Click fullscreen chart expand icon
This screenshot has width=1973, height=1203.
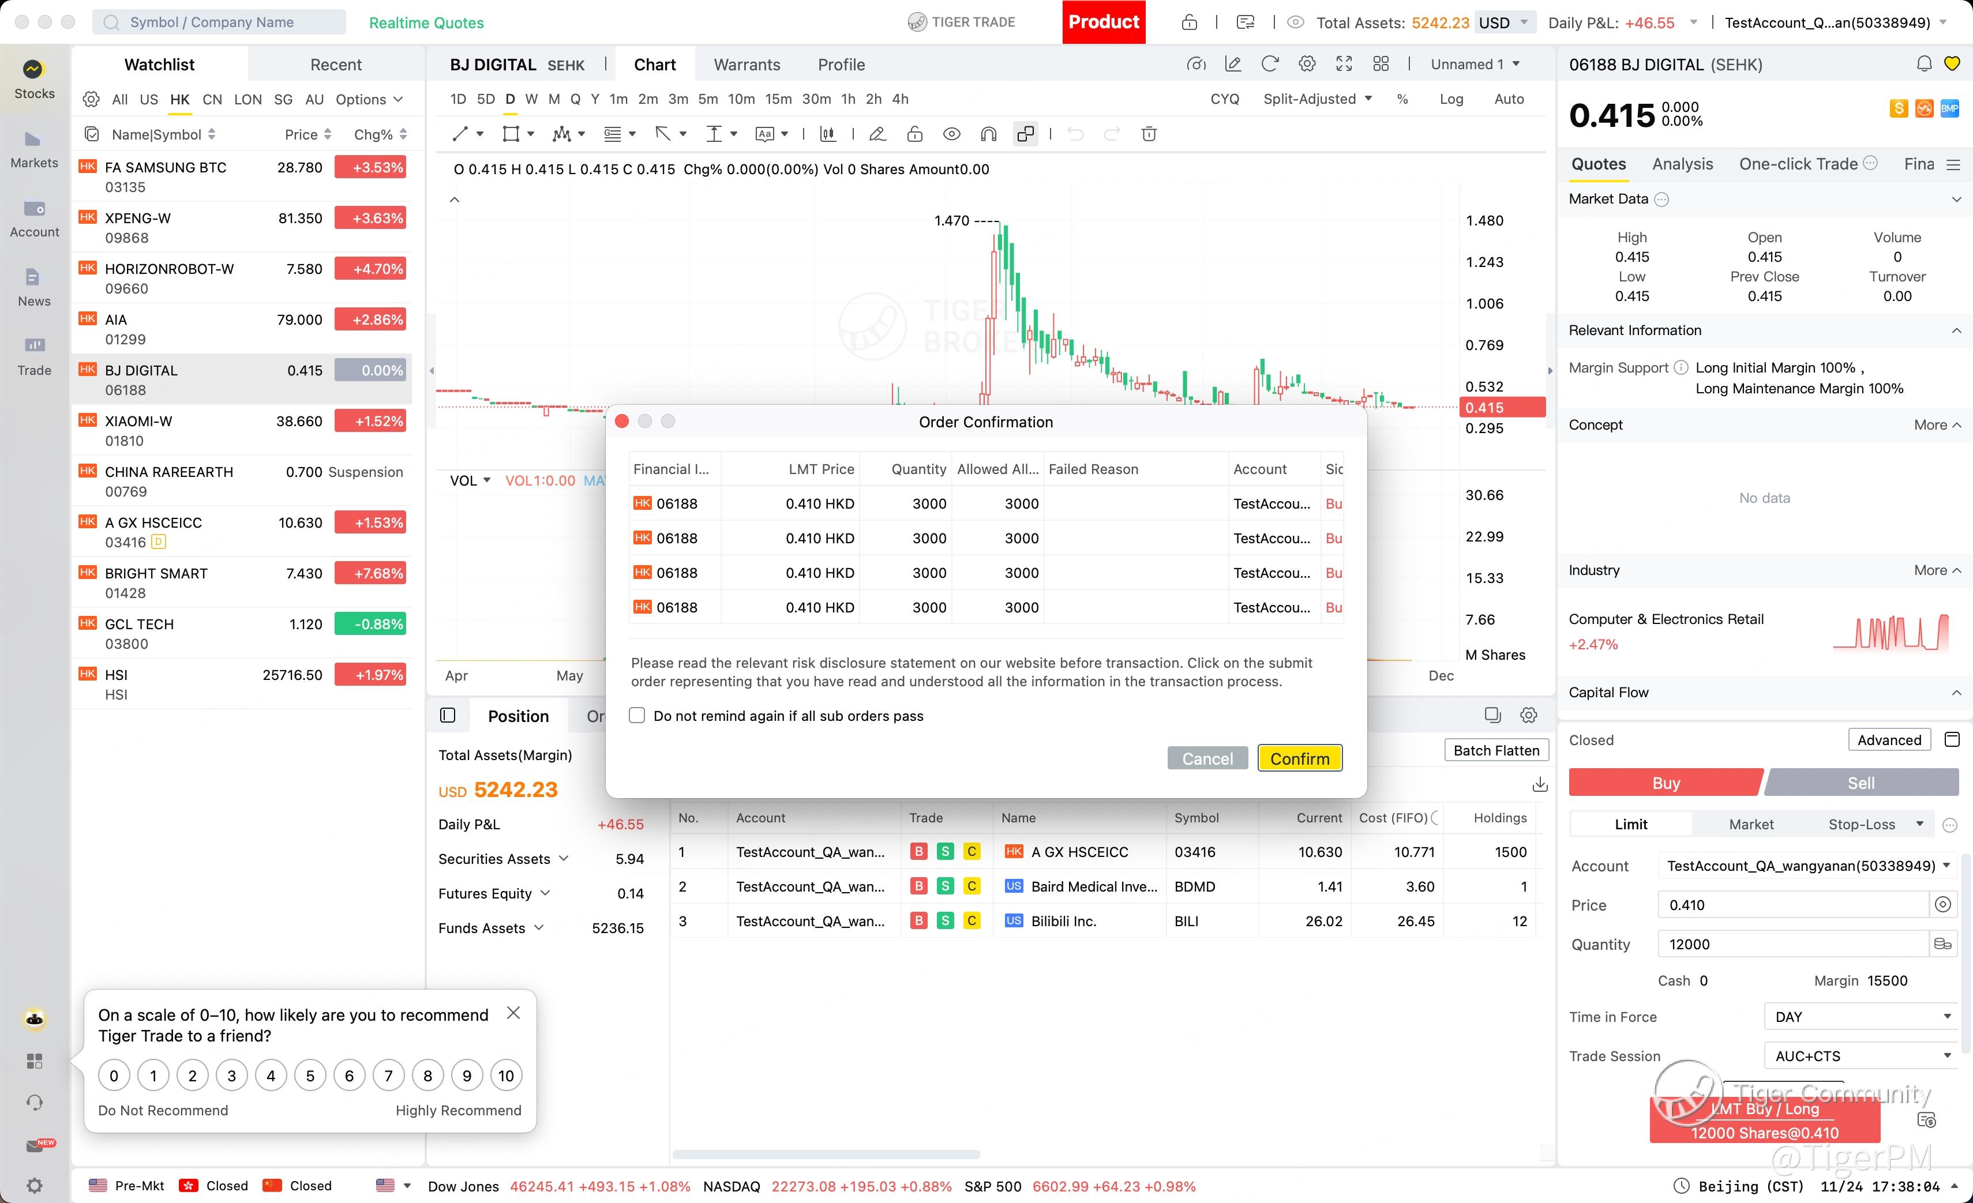1344,64
